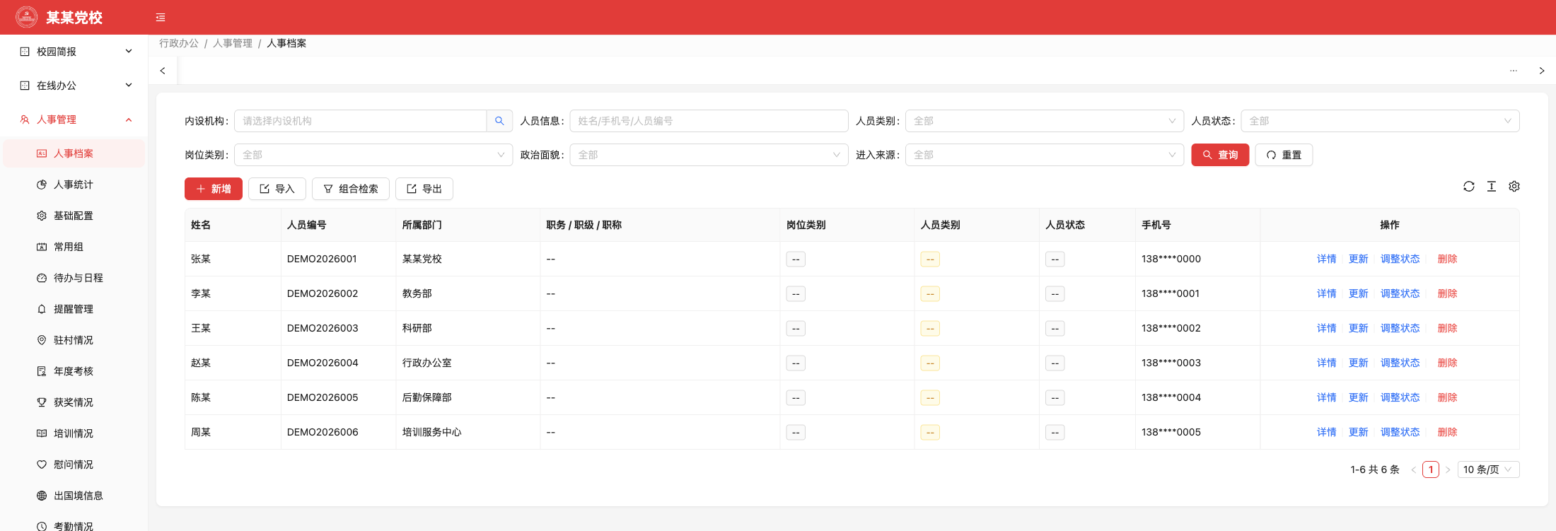Open 出国境信息 in the sidebar

(x=74, y=496)
